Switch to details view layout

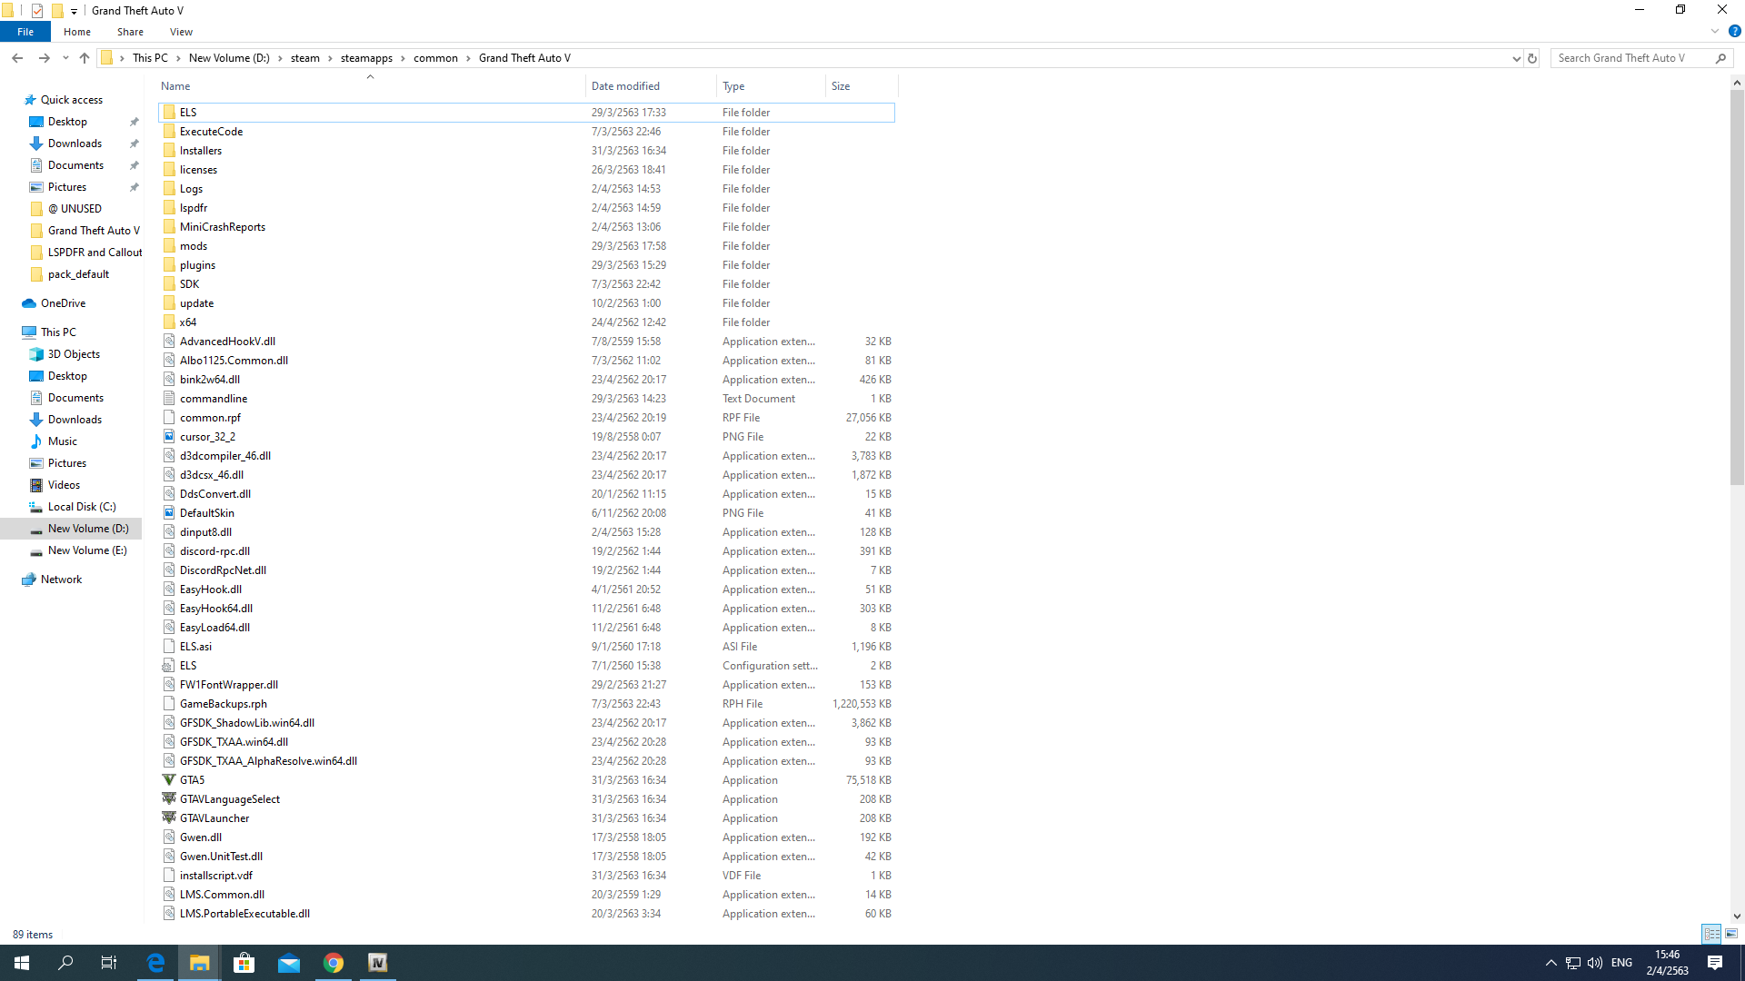coord(1711,934)
